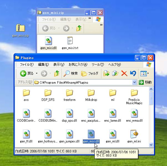Image resolution: width=167 pixels, height=166 pixels.
Task: Open お気に入り(A) menu in Plugins window
Action: [78, 65]
